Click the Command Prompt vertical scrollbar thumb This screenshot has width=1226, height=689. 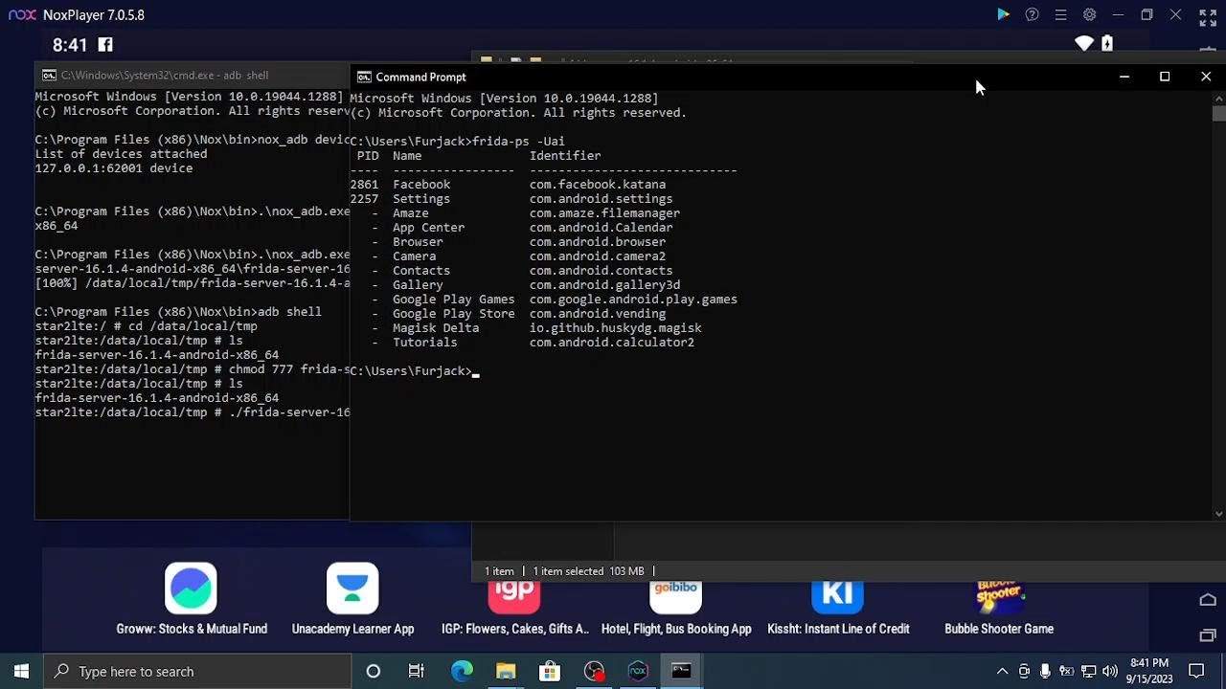coord(1218,112)
